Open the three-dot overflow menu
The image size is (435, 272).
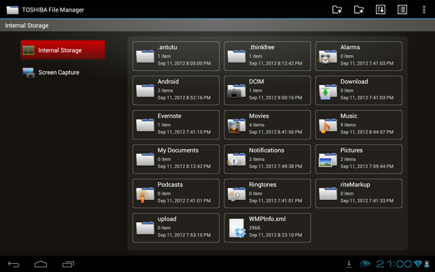click(x=424, y=10)
